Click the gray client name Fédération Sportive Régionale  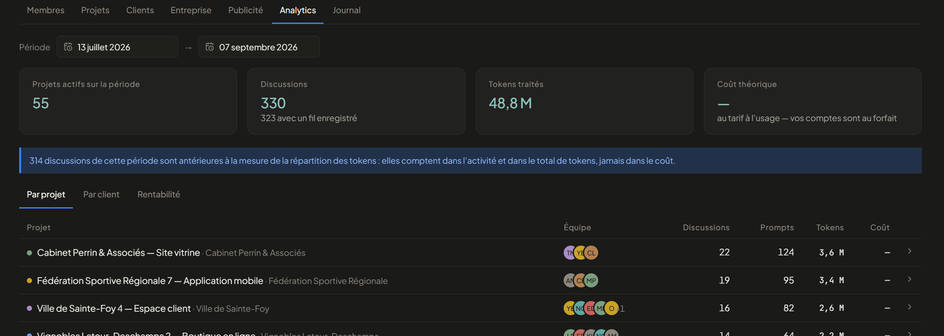coord(328,280)
